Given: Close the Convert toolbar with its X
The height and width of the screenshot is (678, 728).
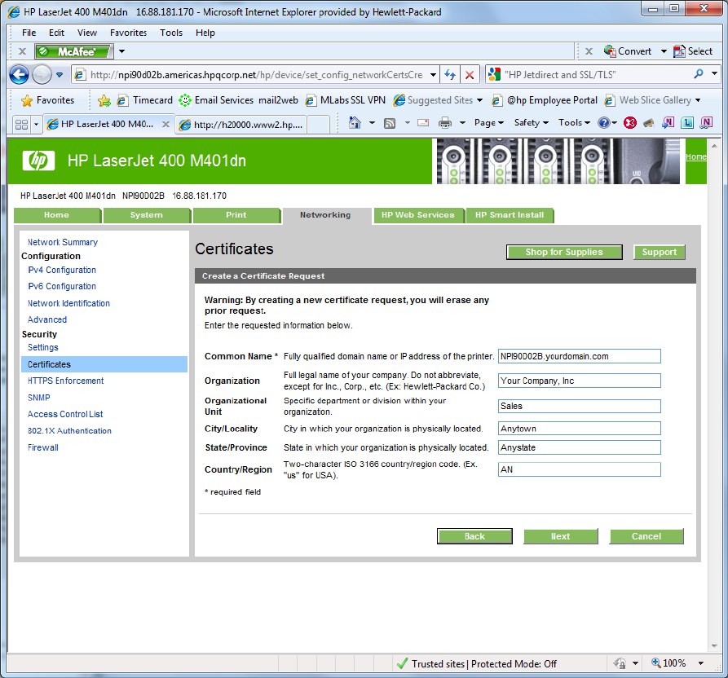Looking at the screenshot, I should [x=589, y=51].
